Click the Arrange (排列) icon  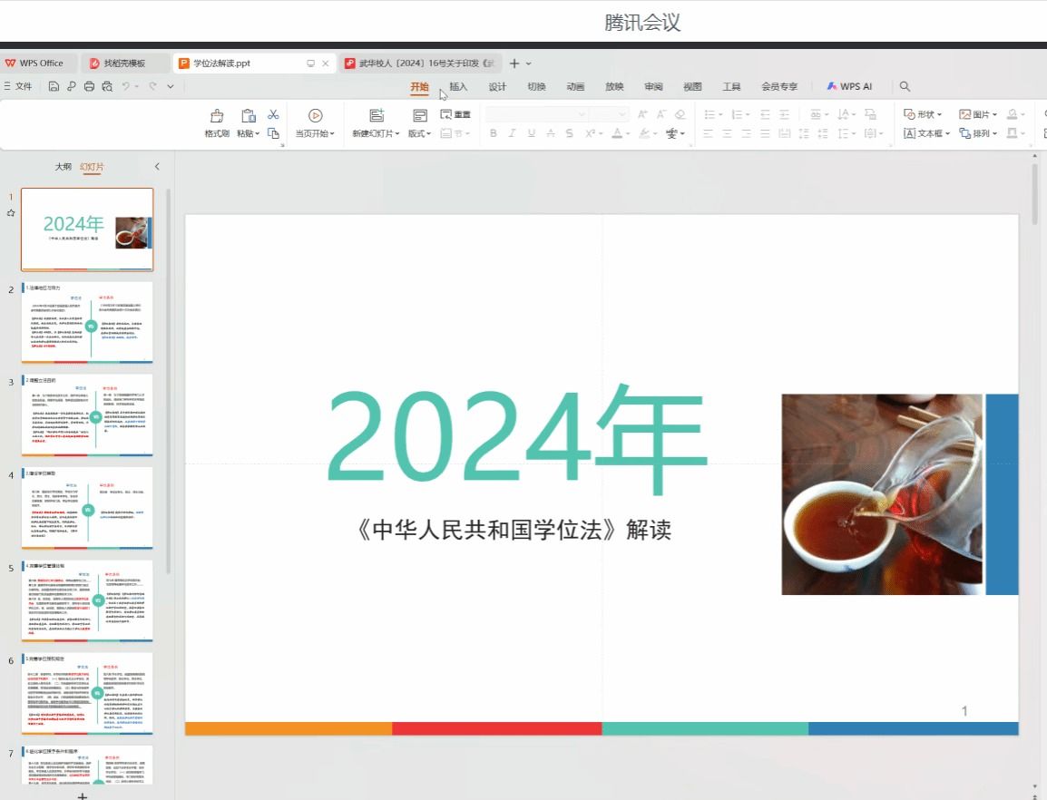(x=964, y=133)
